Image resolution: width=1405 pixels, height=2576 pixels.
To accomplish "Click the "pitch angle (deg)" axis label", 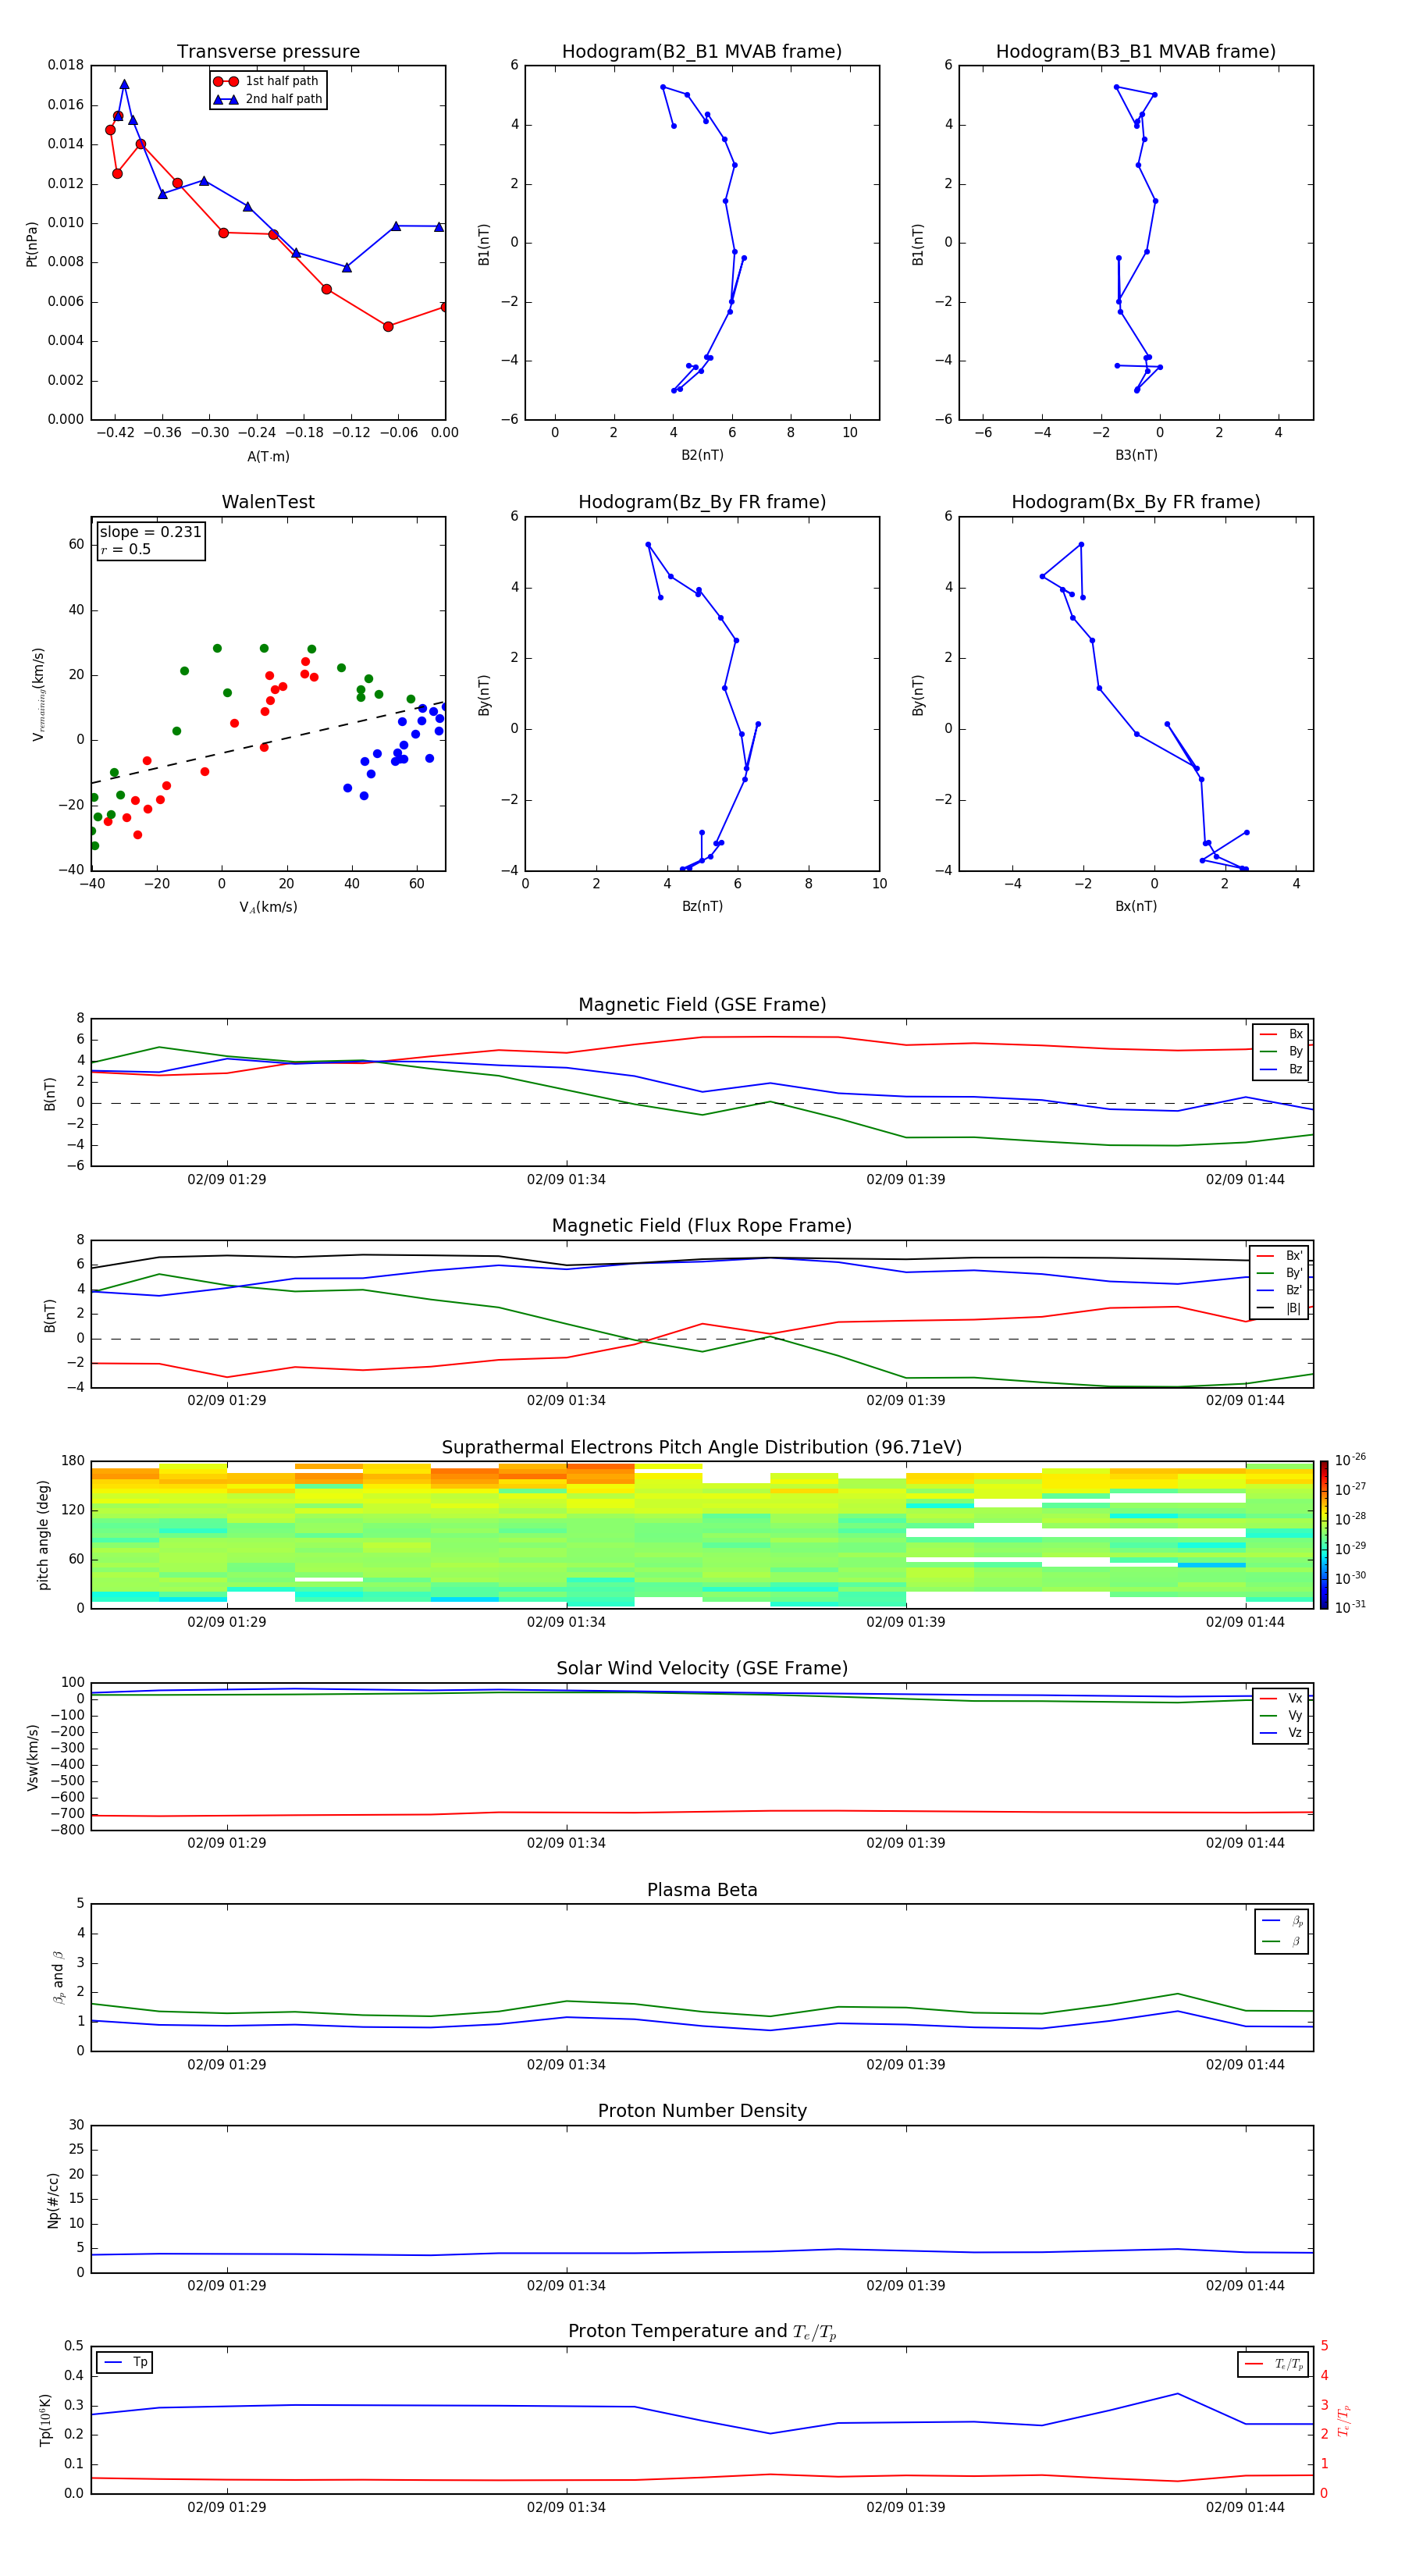I will pos(43,1535).
